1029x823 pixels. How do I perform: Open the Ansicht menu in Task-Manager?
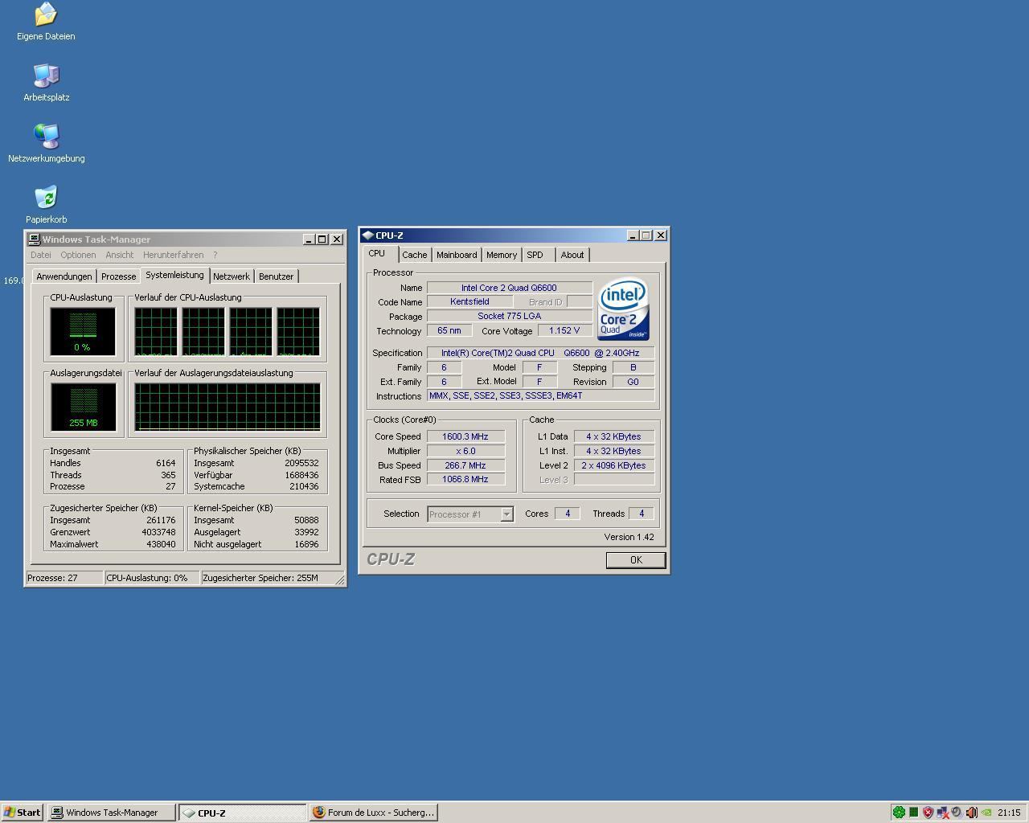point(119,255)
